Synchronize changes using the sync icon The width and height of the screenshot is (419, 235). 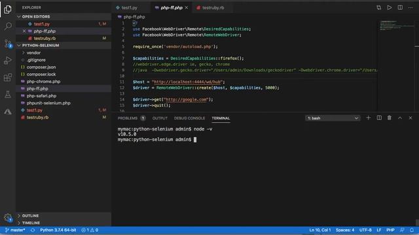[x=33, y=230]
